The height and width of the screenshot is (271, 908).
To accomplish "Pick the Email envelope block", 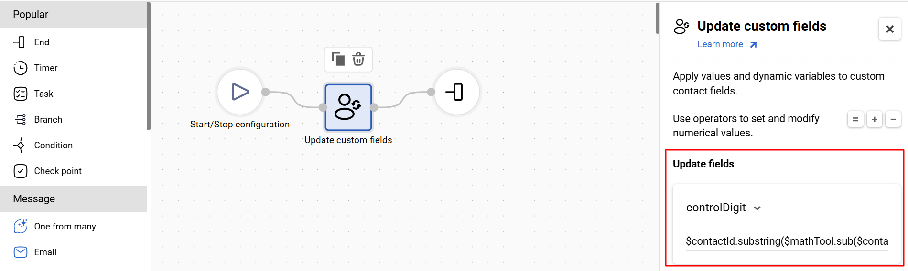I will click(35, 252).
